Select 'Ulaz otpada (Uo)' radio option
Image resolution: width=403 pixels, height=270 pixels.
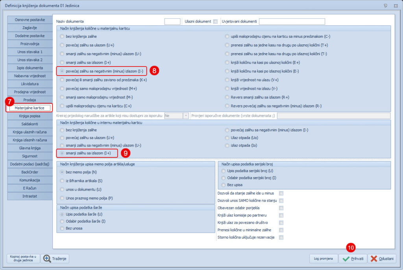click(227, 138)
